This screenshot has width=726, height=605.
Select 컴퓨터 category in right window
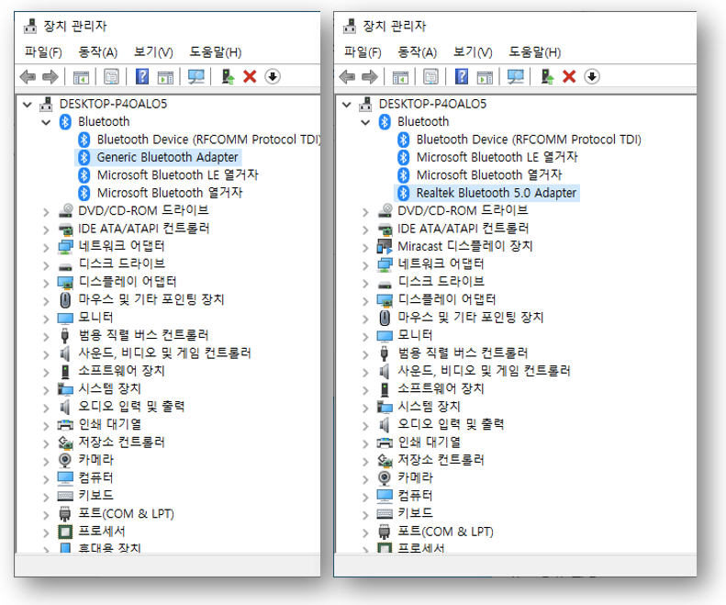click(416, 495)
